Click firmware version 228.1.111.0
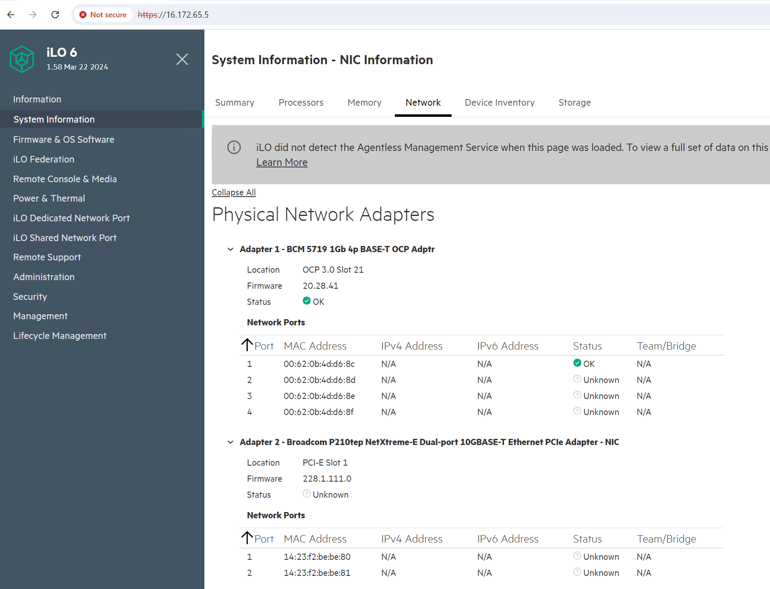This screenshot has height=589, width=770. click(327, 479)
